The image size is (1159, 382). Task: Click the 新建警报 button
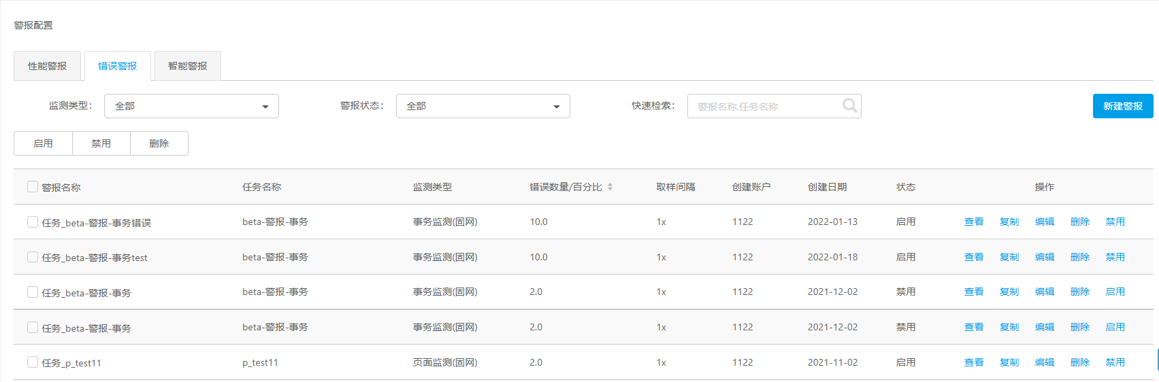(x=1123, y=106)
